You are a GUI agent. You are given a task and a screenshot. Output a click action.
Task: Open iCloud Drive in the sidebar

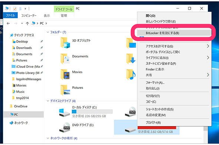tap(28, 67)
